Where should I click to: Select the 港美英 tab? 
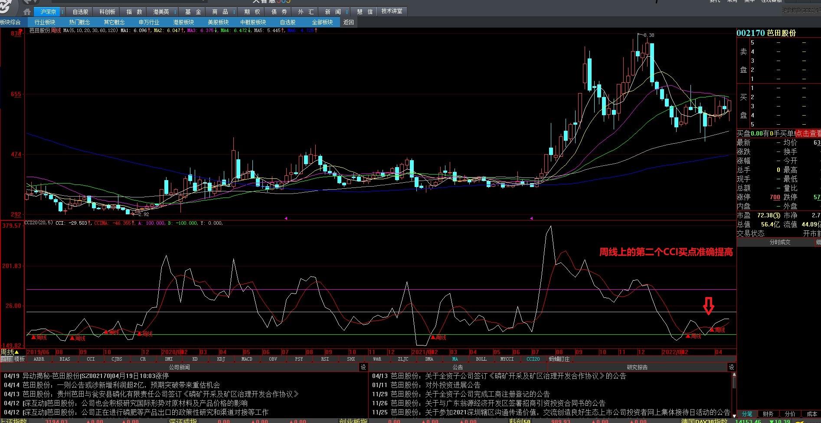click(x=161, y=12)
